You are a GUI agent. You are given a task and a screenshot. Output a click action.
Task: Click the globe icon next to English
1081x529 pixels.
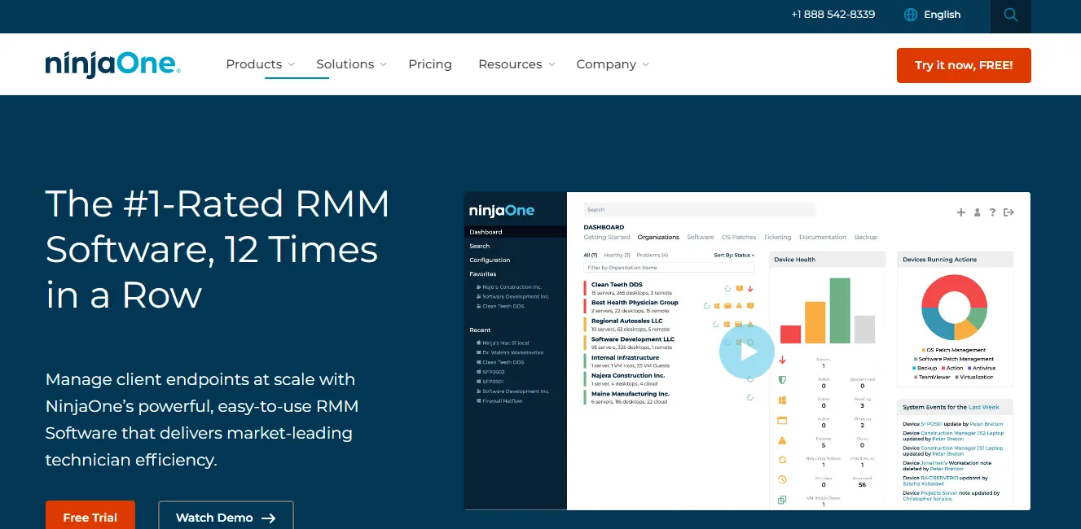point(911,15)
